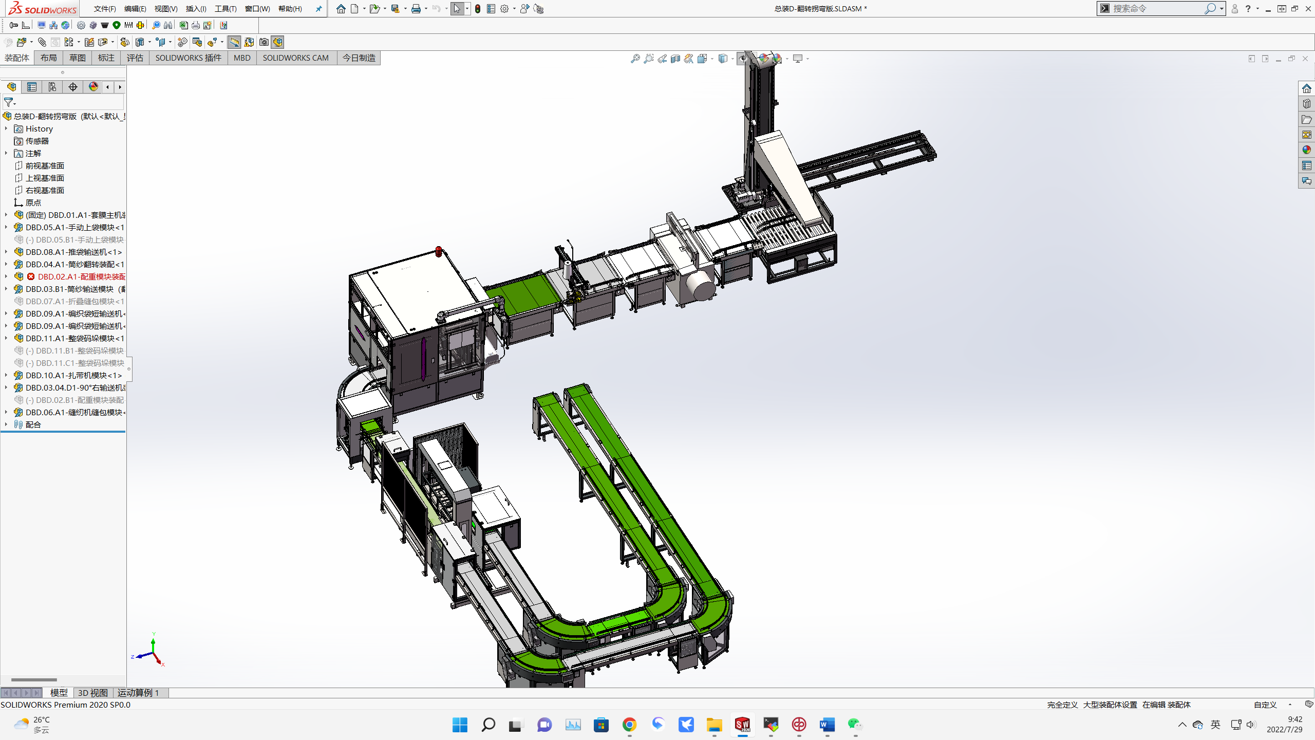The width and height of the screenshot is (1315, 740).
Task: Expand the 配合 mates folder
Action: pyautogui.click(x=6, y=424)
